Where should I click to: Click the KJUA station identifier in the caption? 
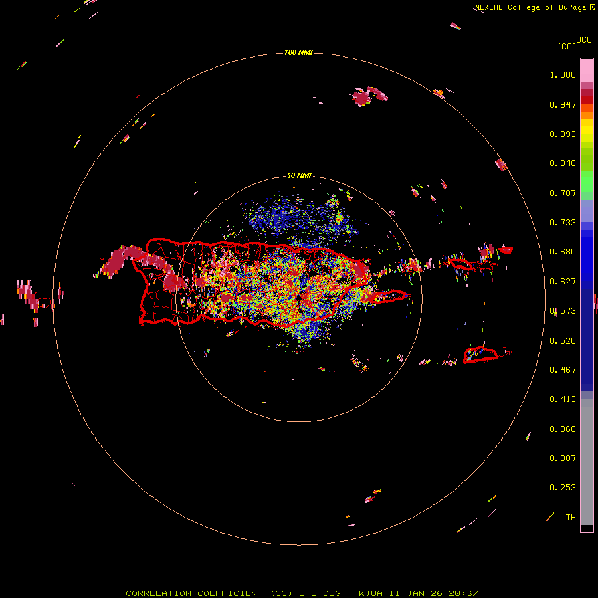coord(370,593)
